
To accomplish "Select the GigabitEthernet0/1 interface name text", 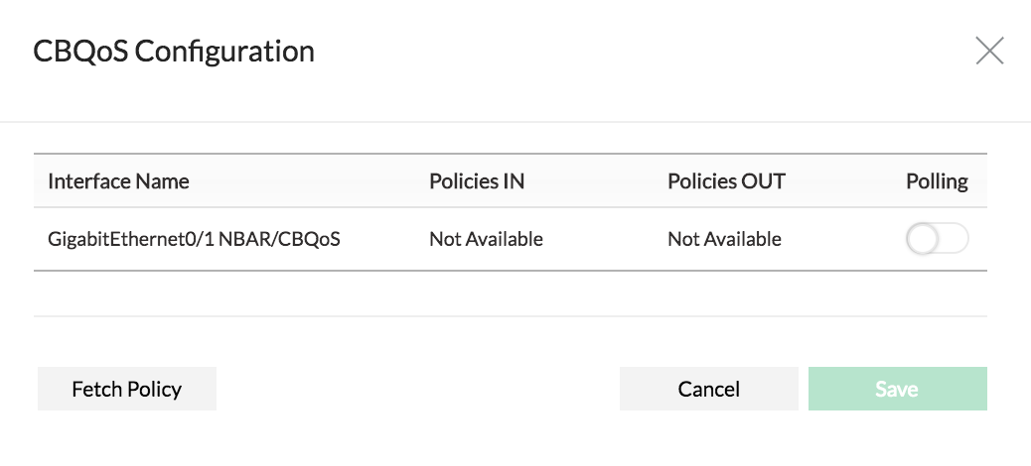I will pos(132,239).
